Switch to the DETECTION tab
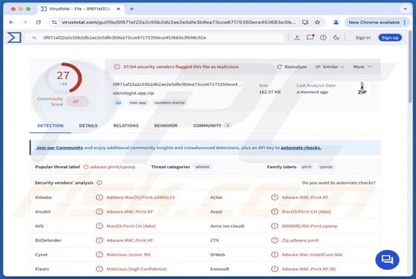Screen dimensions: 416x279 point(51,125)
